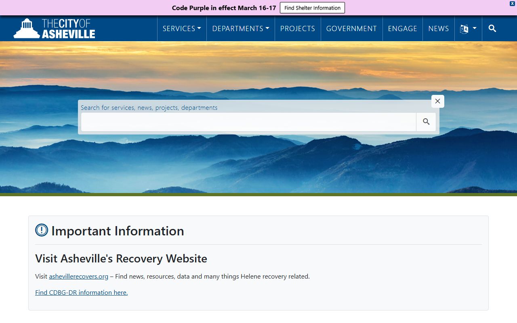Navigate to the Government page
Image resolution: width=517 pixels, height=323 pixels.
click(351, 29)
